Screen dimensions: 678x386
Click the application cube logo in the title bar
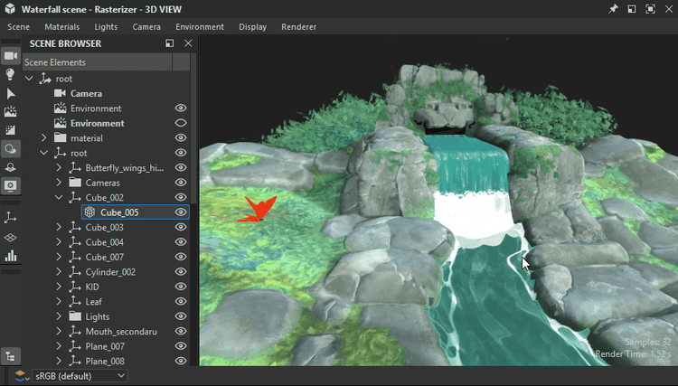tap(10, 9)
